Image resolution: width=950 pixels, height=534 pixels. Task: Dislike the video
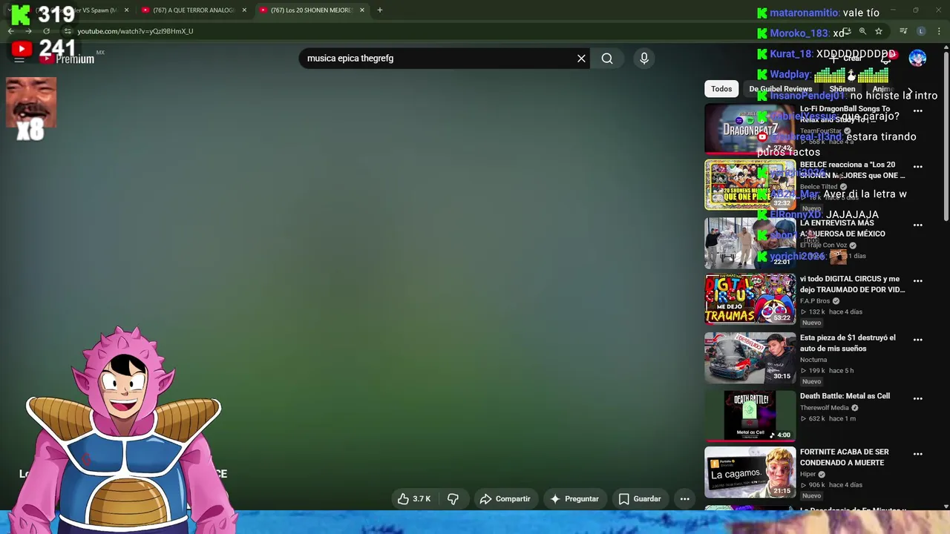(x=453, y=499)
